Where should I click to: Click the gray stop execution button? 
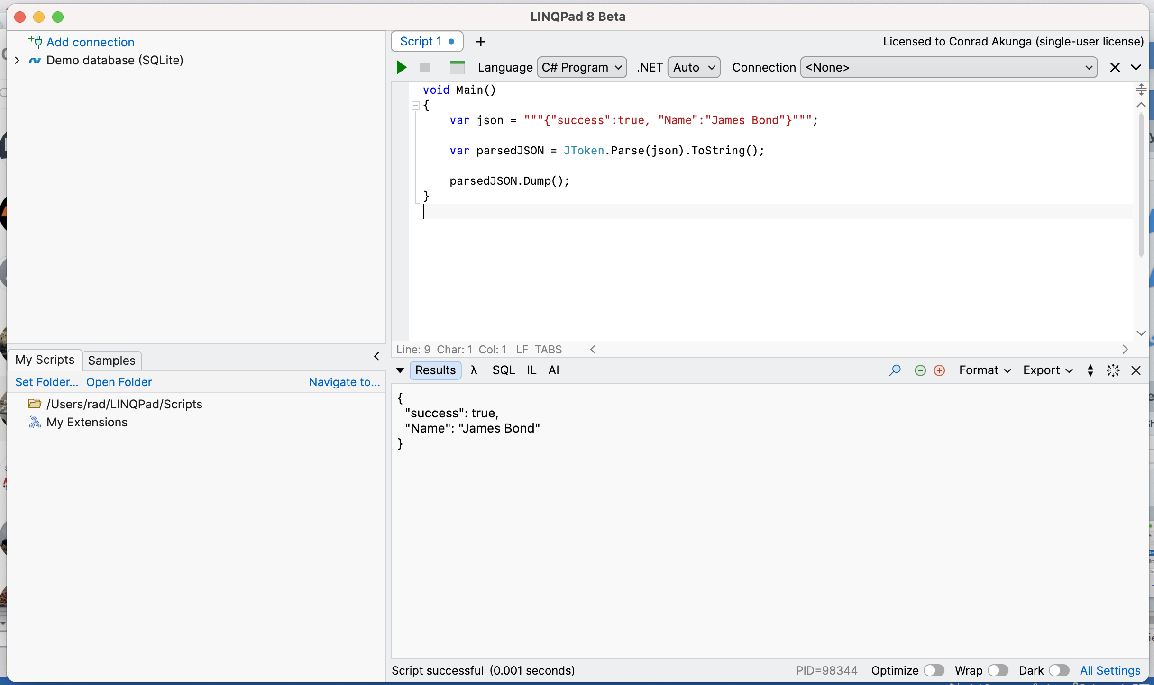(425, 67)
